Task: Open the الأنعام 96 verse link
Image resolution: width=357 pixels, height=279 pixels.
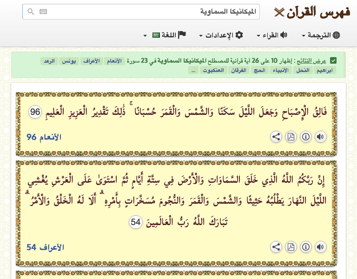Action: tap(44, 137)
